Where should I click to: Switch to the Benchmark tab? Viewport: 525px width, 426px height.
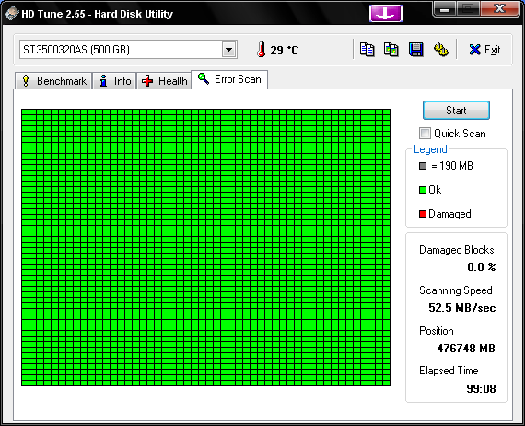tap(53, 81)
